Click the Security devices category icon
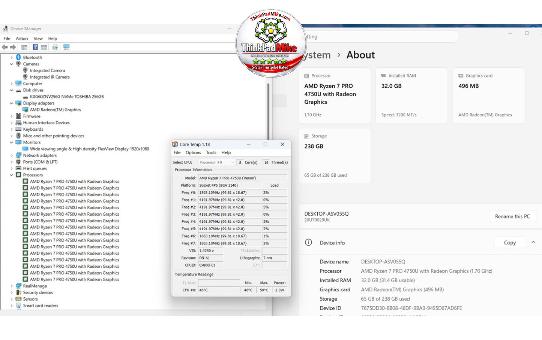 pyautogui.click(x=18, y=292)
